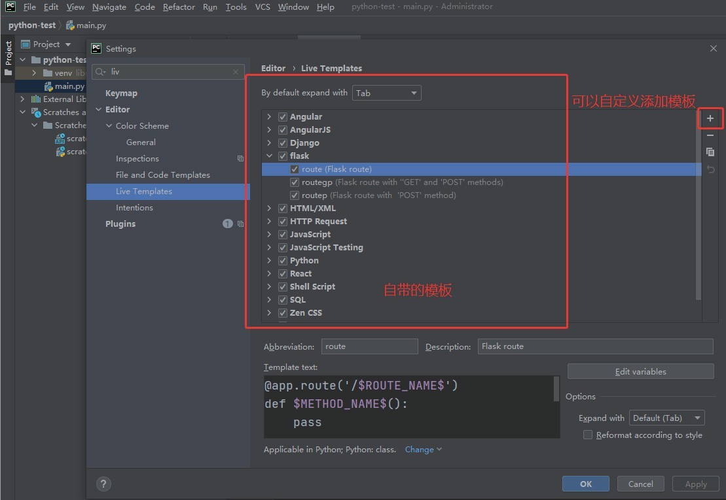Click the Plugins update count badge
Viewport: 726px width, 500px height.
pos(227,224)
